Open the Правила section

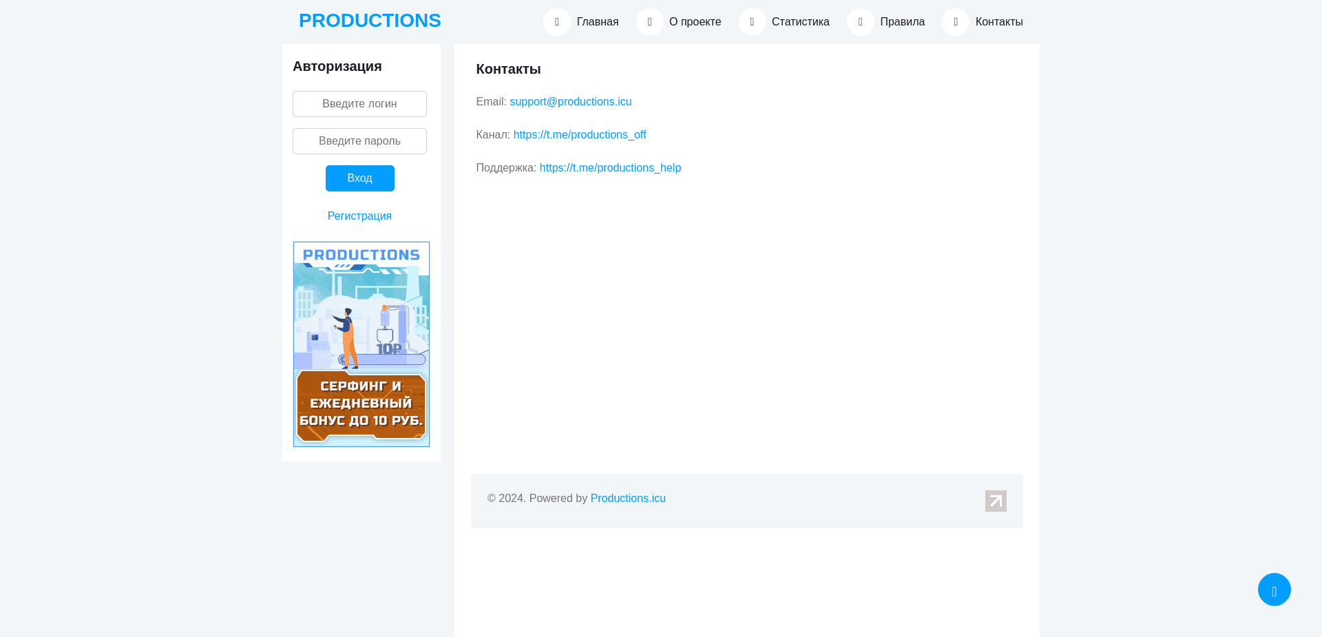(x=902, y=21)
